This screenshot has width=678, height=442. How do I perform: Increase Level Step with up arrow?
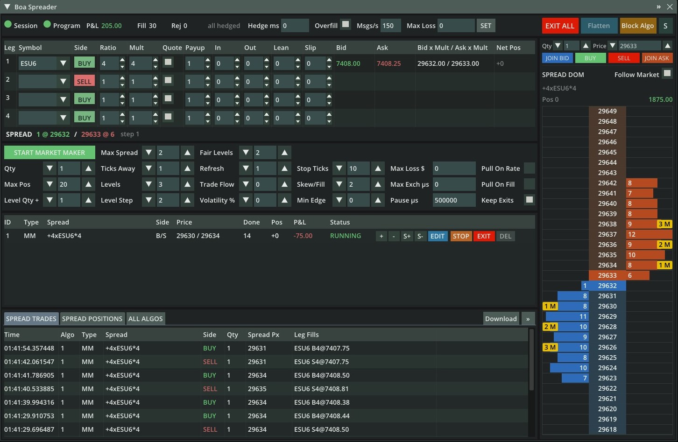pos(187,200)
